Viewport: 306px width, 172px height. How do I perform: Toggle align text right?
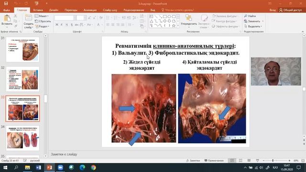coord(118,25)
